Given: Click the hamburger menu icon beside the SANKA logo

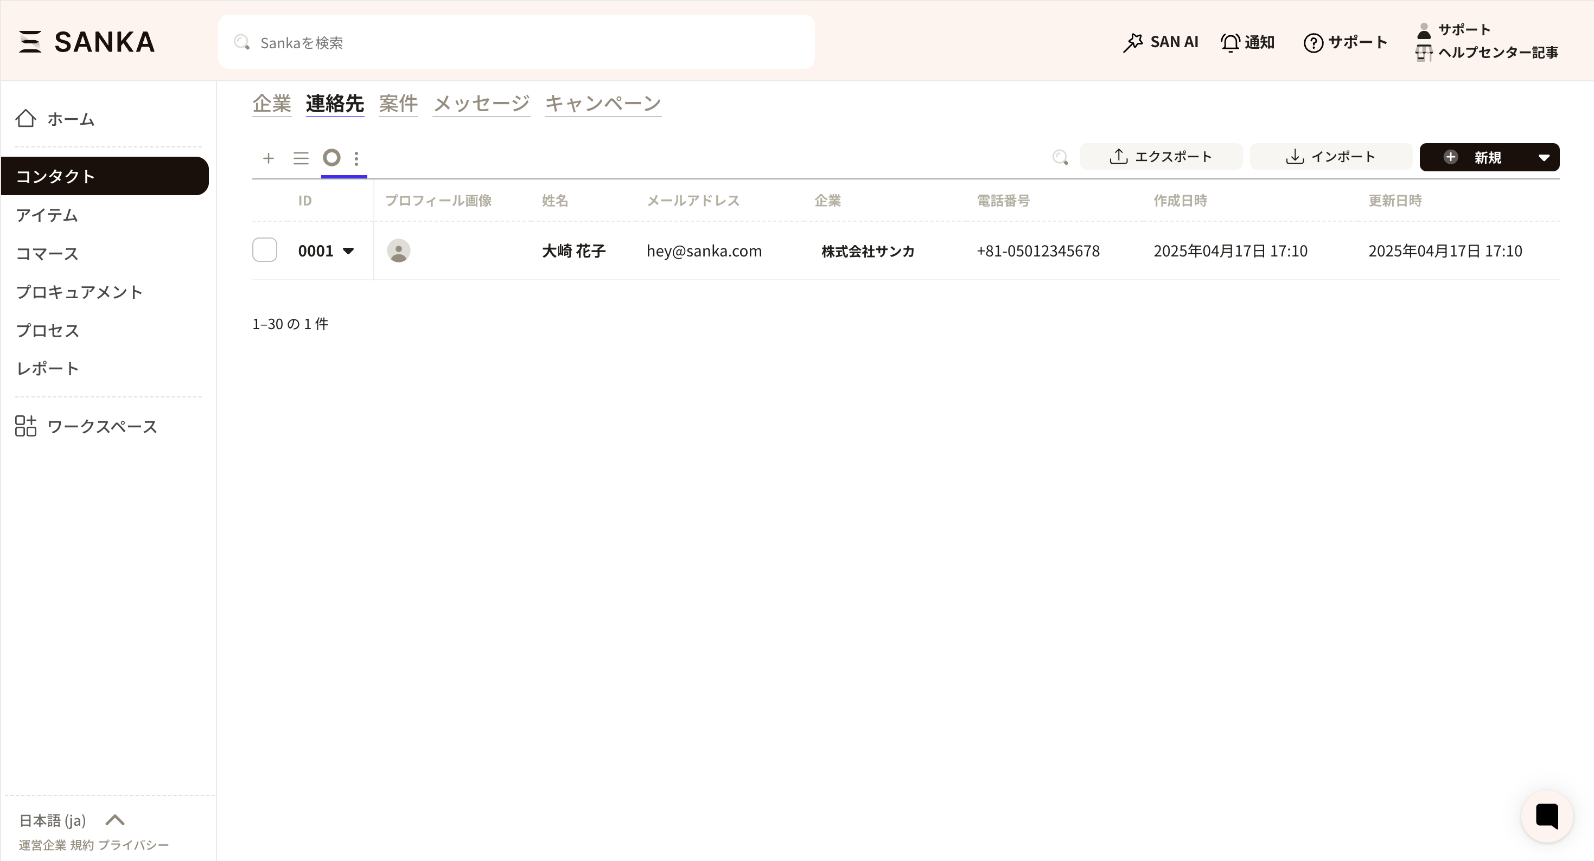Looking at the screenshot, I should pos(29,42).
